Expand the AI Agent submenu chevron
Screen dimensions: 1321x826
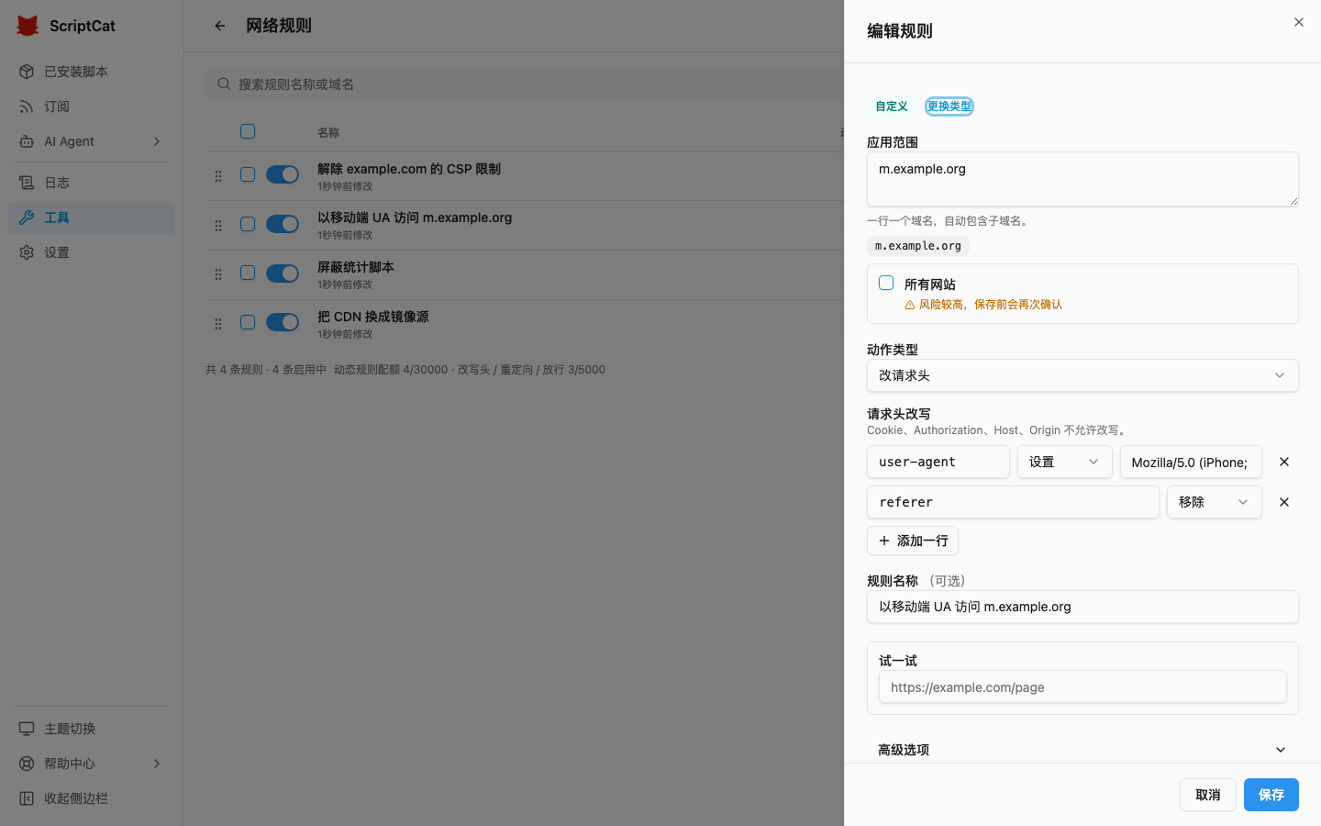click(x=157, y=141)
